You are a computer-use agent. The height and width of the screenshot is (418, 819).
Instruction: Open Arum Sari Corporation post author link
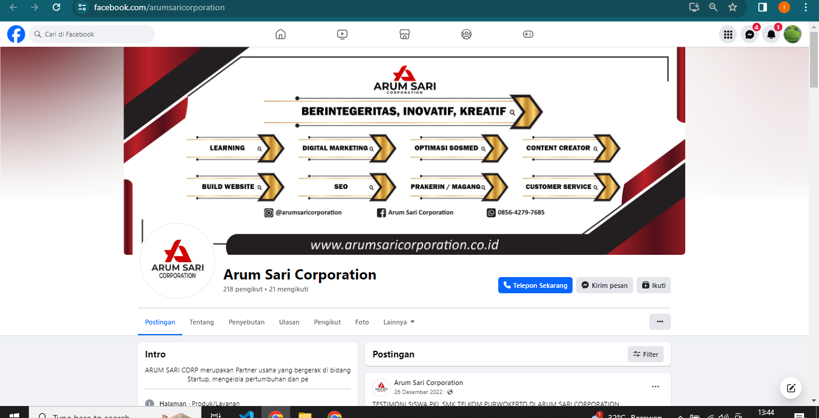point(429,383)
